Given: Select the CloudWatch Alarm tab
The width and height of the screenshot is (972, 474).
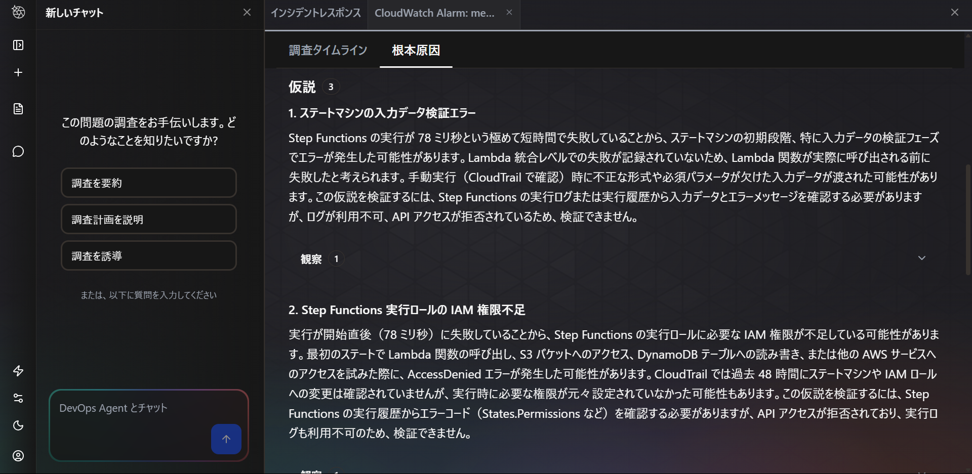Looking at the screenshot, I should coord(434,13).
